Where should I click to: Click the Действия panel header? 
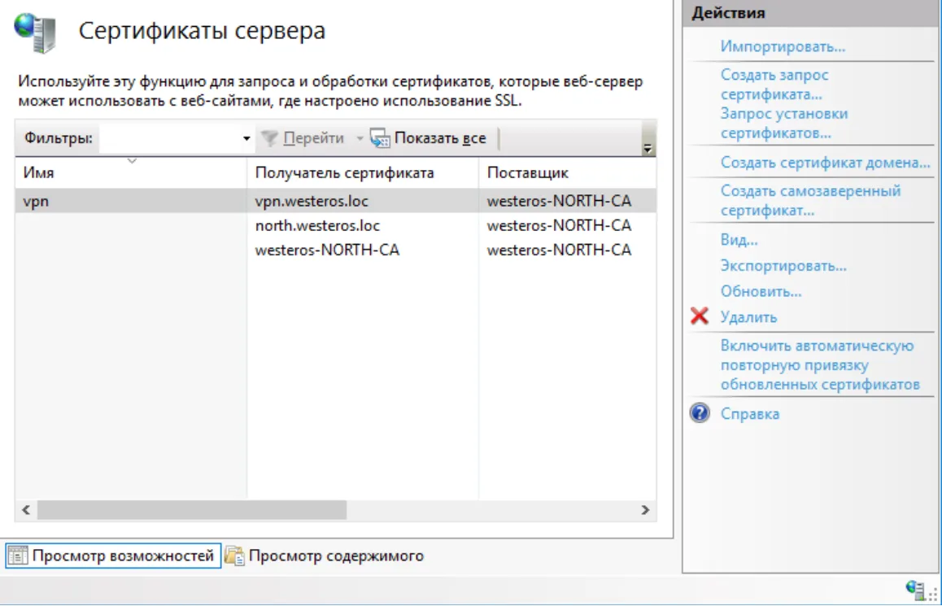810,13
